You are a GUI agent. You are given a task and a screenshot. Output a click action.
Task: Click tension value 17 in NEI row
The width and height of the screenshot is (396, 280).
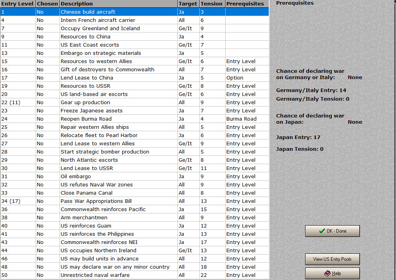click(212, 242)
